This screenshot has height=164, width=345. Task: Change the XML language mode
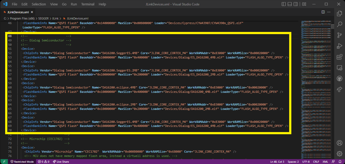pos(325,162)
